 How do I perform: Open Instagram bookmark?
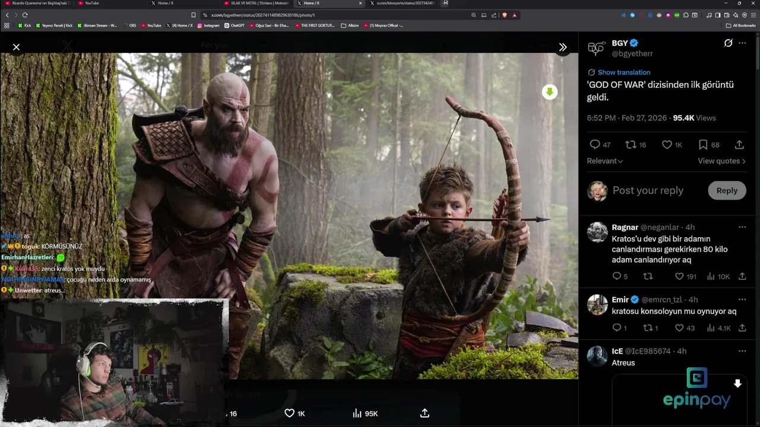pos(208,26)
